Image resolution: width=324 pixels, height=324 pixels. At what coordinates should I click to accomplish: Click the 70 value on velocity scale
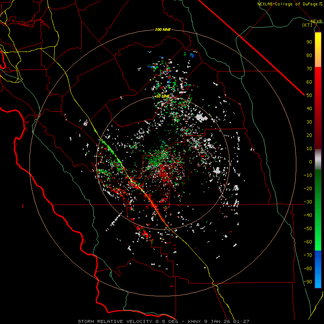[309, 69]
